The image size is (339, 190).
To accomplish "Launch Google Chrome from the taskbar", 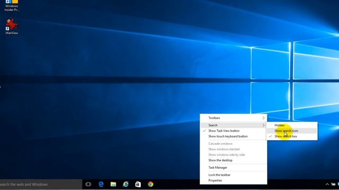I will (150, 184).
